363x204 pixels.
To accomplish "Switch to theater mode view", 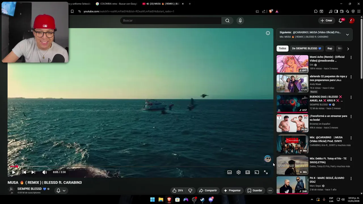I will pyautogui.click(x=248, y=172).
